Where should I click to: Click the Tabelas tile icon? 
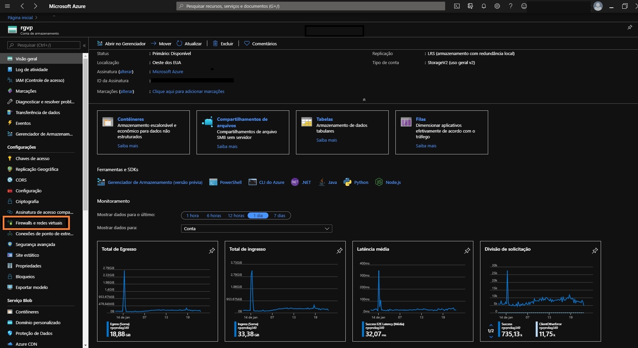tap(307, 122)
